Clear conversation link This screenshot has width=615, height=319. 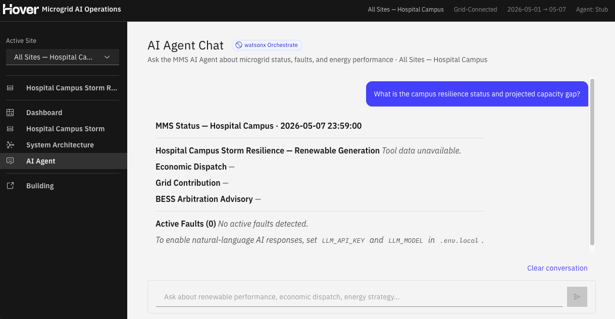coord(557,268)
